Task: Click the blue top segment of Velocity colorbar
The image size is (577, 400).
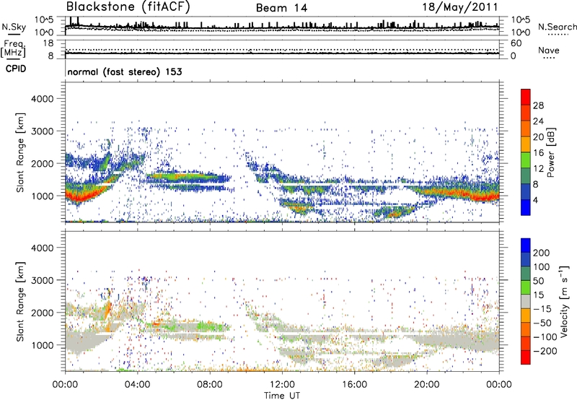Action: pos(526,245)
